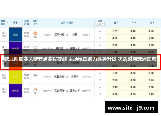The width and height of the screenshot is (161, 116).
Task: Open the away team 智利大学
Action: [75, 91]
